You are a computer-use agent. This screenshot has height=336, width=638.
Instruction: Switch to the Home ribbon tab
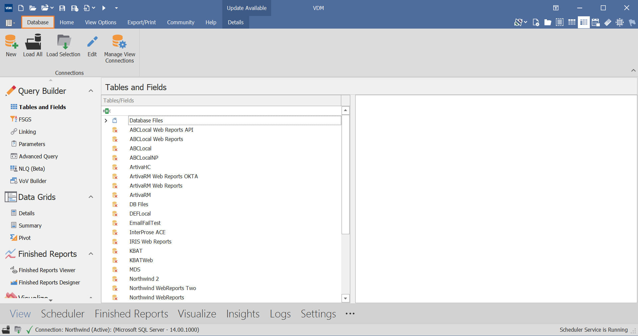pyautogui.click(x=67, y=22)
